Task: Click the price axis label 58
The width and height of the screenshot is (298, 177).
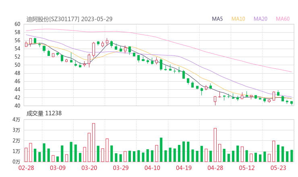Action: click(17, 32)
